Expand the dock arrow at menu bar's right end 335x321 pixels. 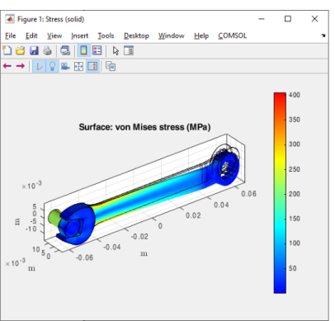click(323, 35)
